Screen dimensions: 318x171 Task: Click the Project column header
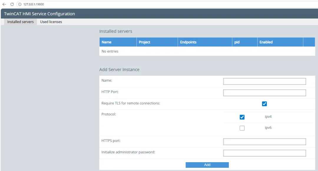[157, 42]
